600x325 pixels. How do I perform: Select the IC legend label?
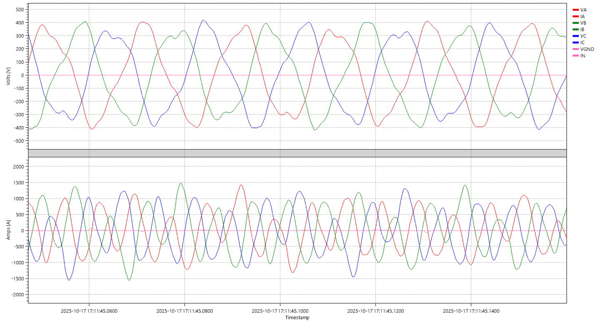tap(582, 42)
